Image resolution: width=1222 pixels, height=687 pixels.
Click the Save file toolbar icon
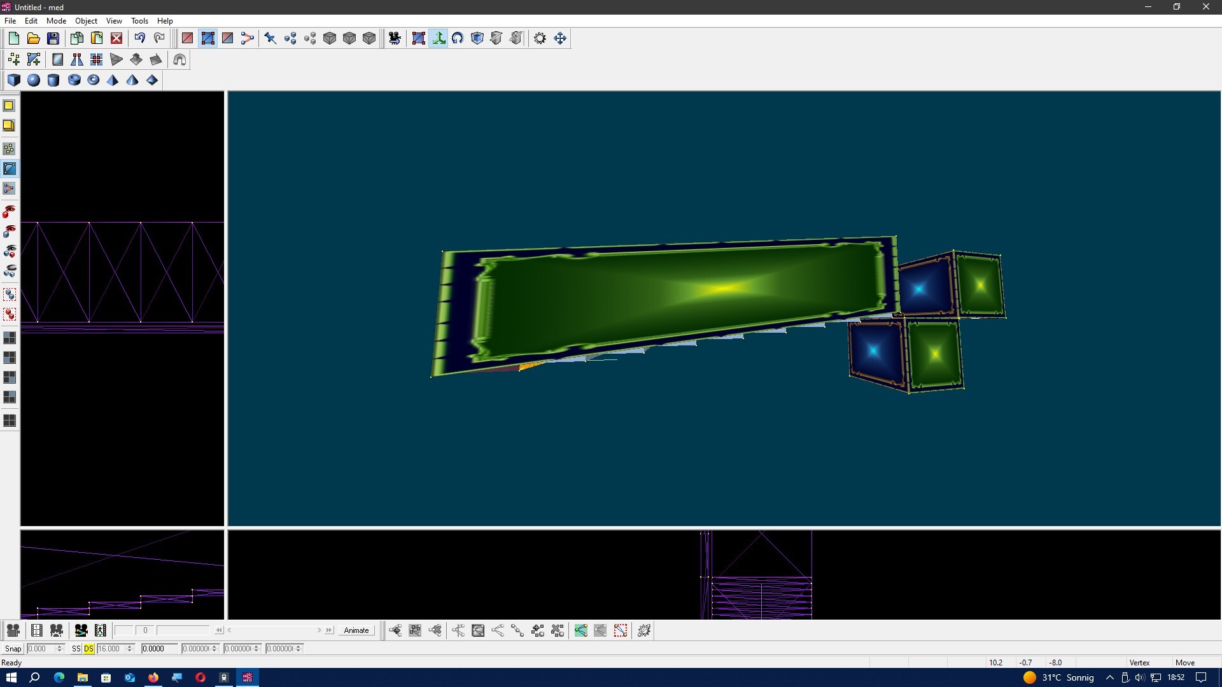pos(53,38)
